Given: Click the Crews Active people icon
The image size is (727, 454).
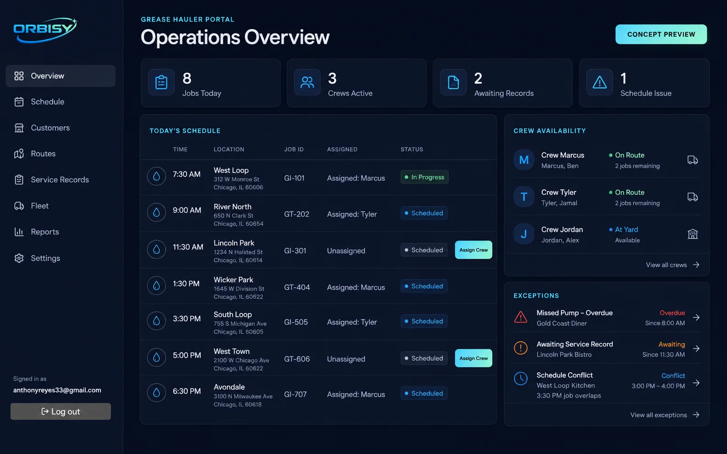Looking at the screenshot, I should point(307,82).
